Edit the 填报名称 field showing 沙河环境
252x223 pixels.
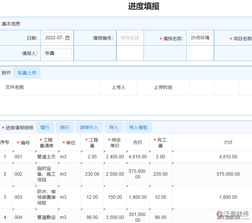pos(200,38)
